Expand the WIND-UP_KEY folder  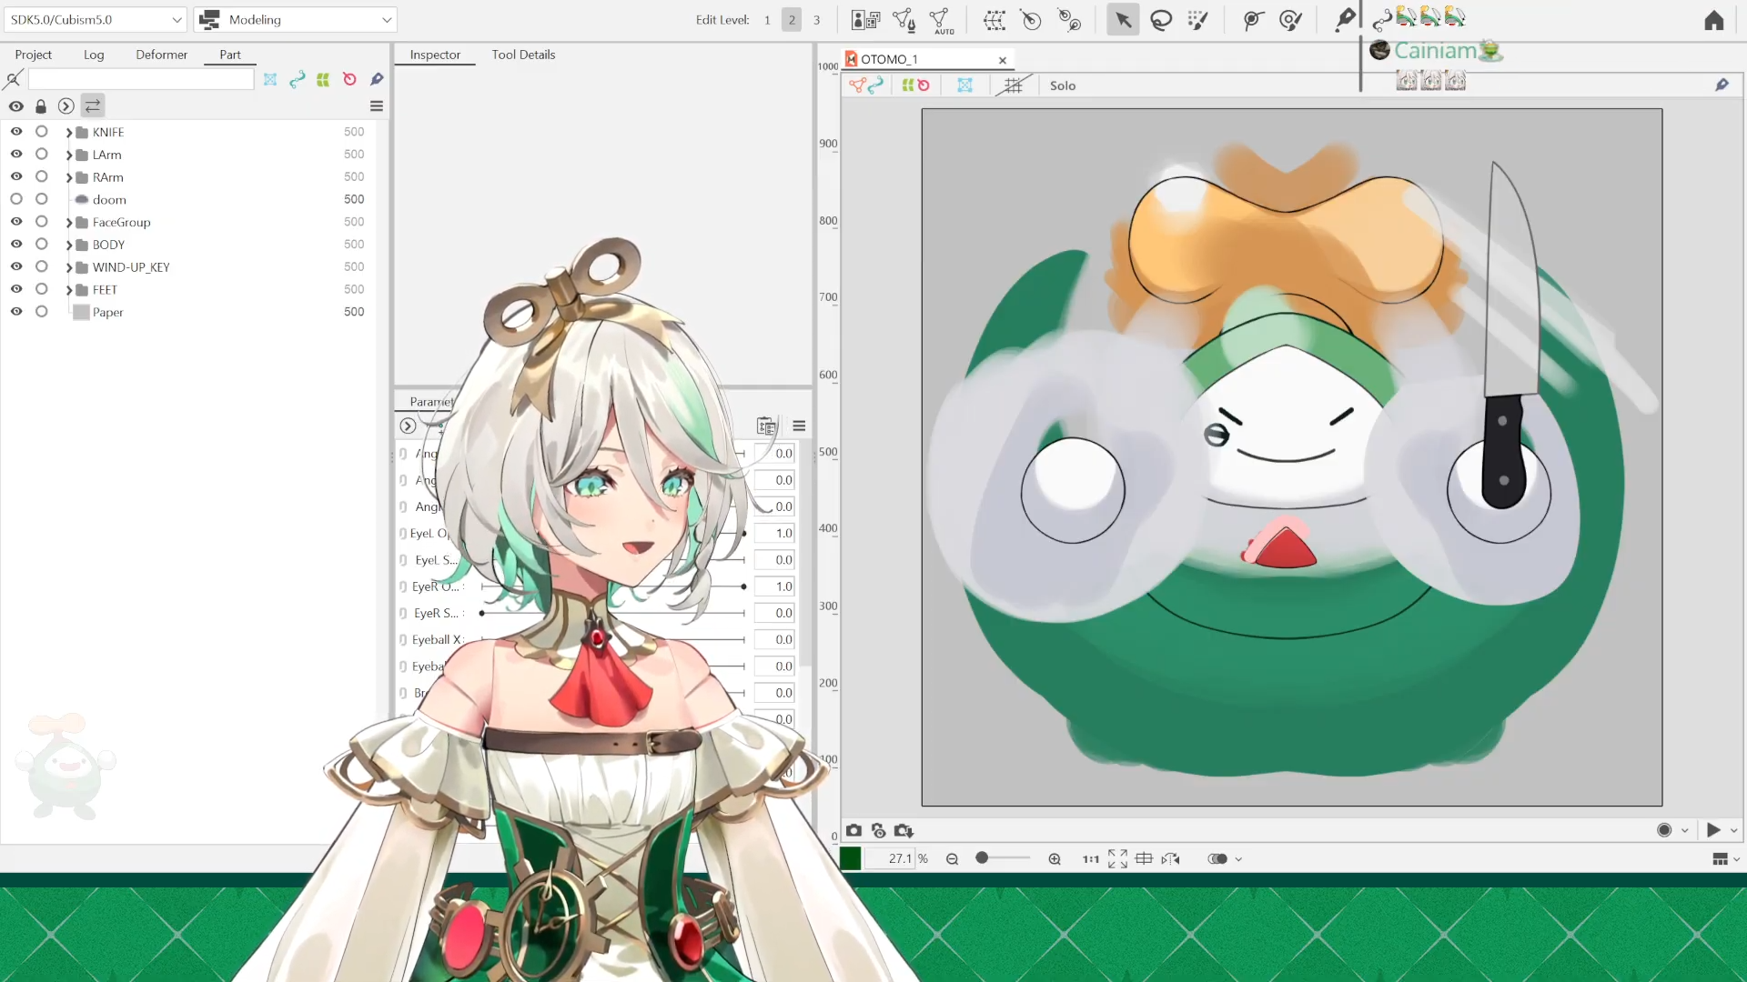point(69,267)
